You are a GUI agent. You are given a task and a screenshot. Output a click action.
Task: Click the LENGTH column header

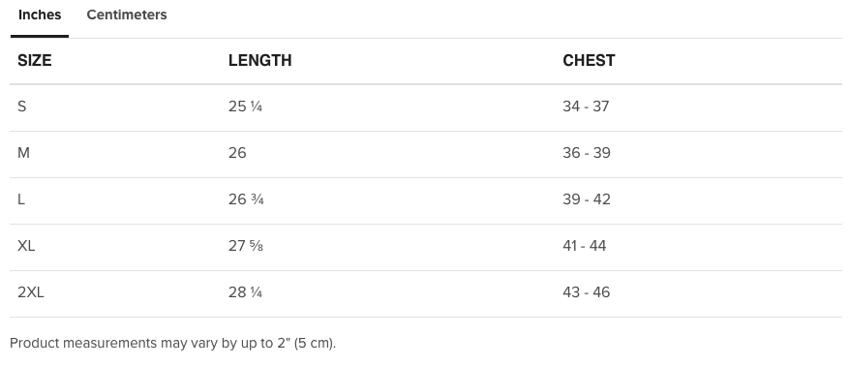260,60
